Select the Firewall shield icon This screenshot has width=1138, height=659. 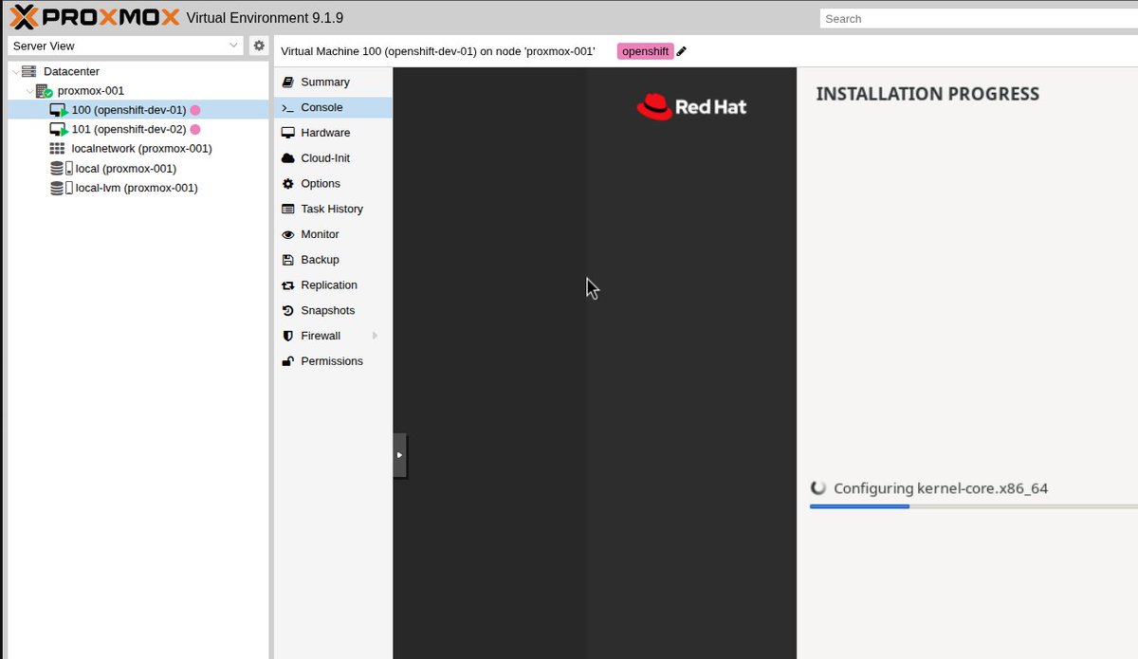[287, 336]
